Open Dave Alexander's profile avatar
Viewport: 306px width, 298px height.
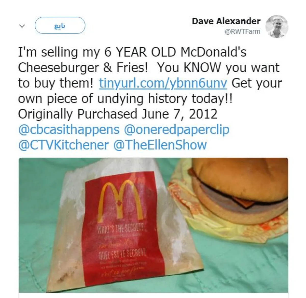point(277,26)
